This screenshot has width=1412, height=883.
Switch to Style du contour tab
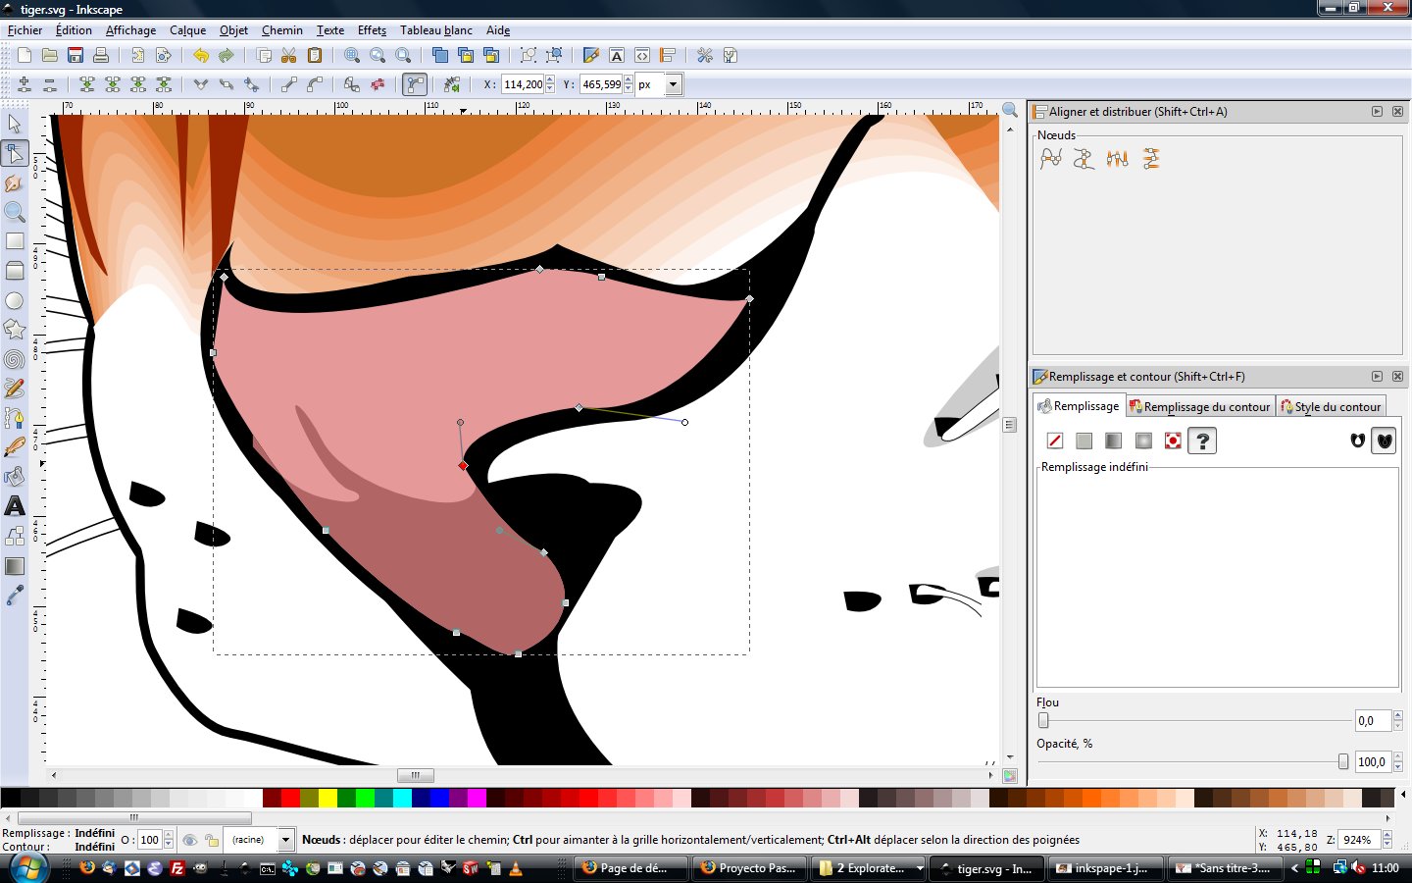coord(1331,407)
